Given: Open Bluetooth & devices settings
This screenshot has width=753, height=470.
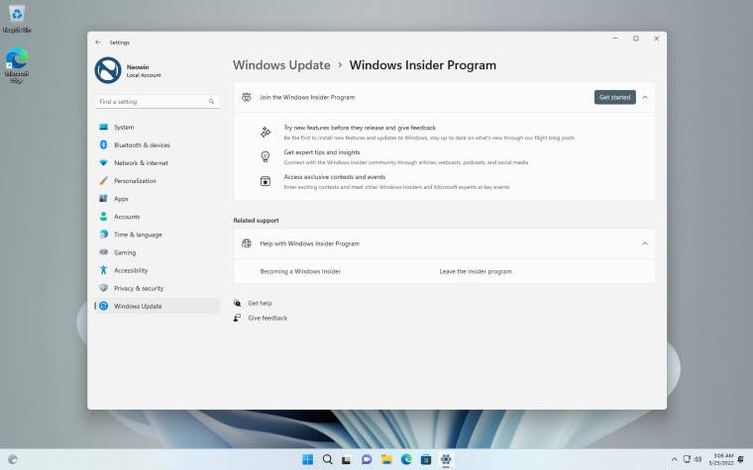Looking at the screenshot, I should 157,144.
